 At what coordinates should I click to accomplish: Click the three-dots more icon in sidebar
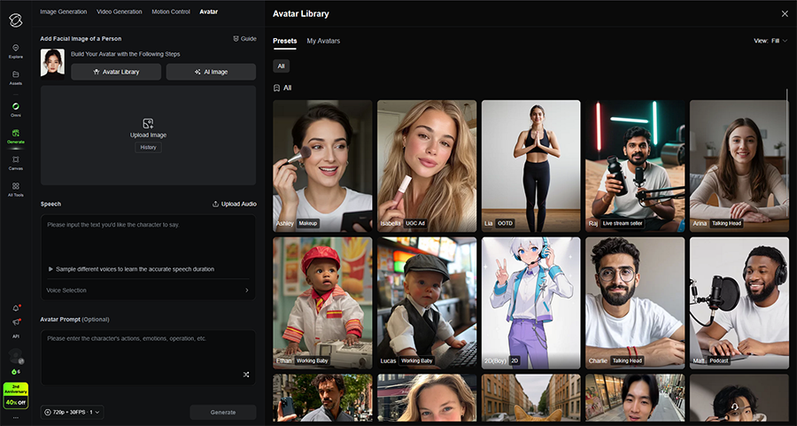(16, 417)
